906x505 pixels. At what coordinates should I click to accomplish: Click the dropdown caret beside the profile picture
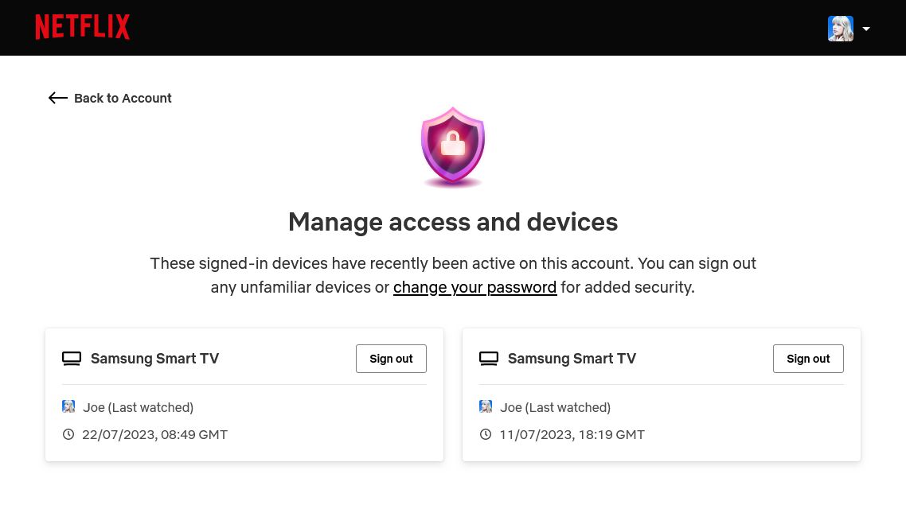pyautogui.click(x=866, y=28)
